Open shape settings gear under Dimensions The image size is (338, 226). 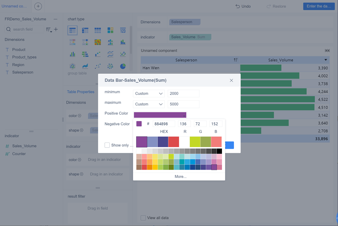[x=82, y=130]
